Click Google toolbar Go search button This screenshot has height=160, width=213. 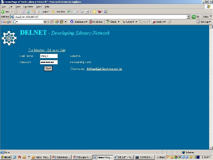pyautogui.click(x=45, y=22)
